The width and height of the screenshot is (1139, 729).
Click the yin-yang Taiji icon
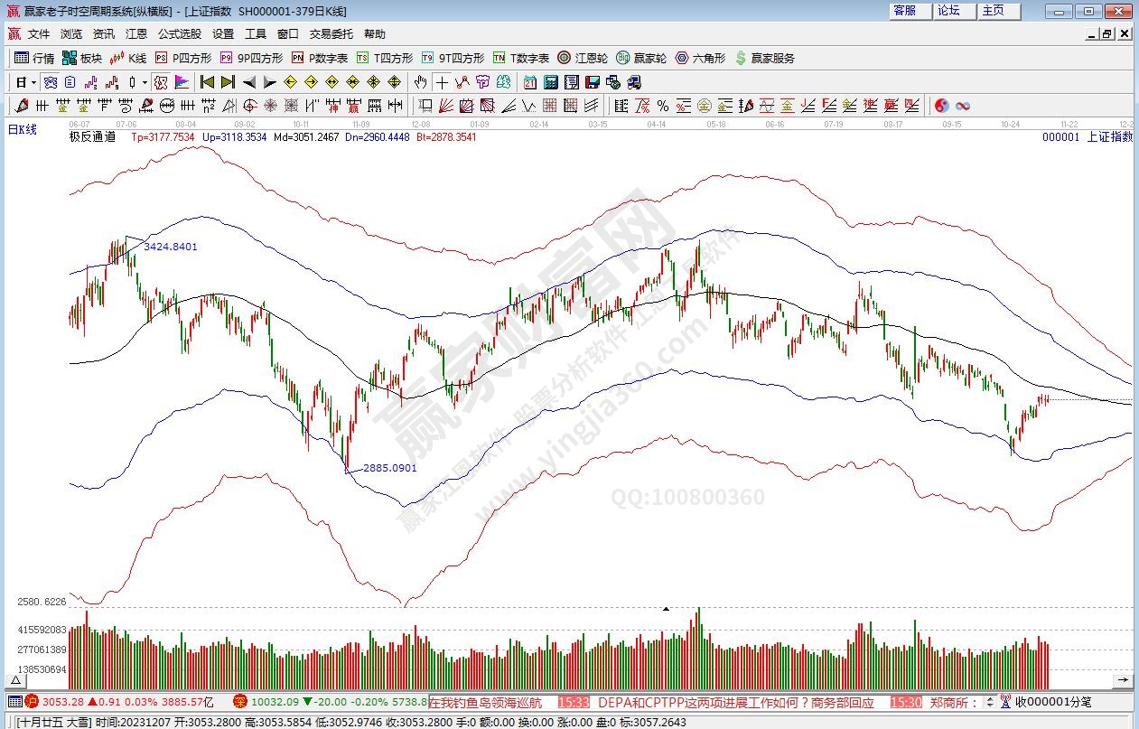pos(942,106)
